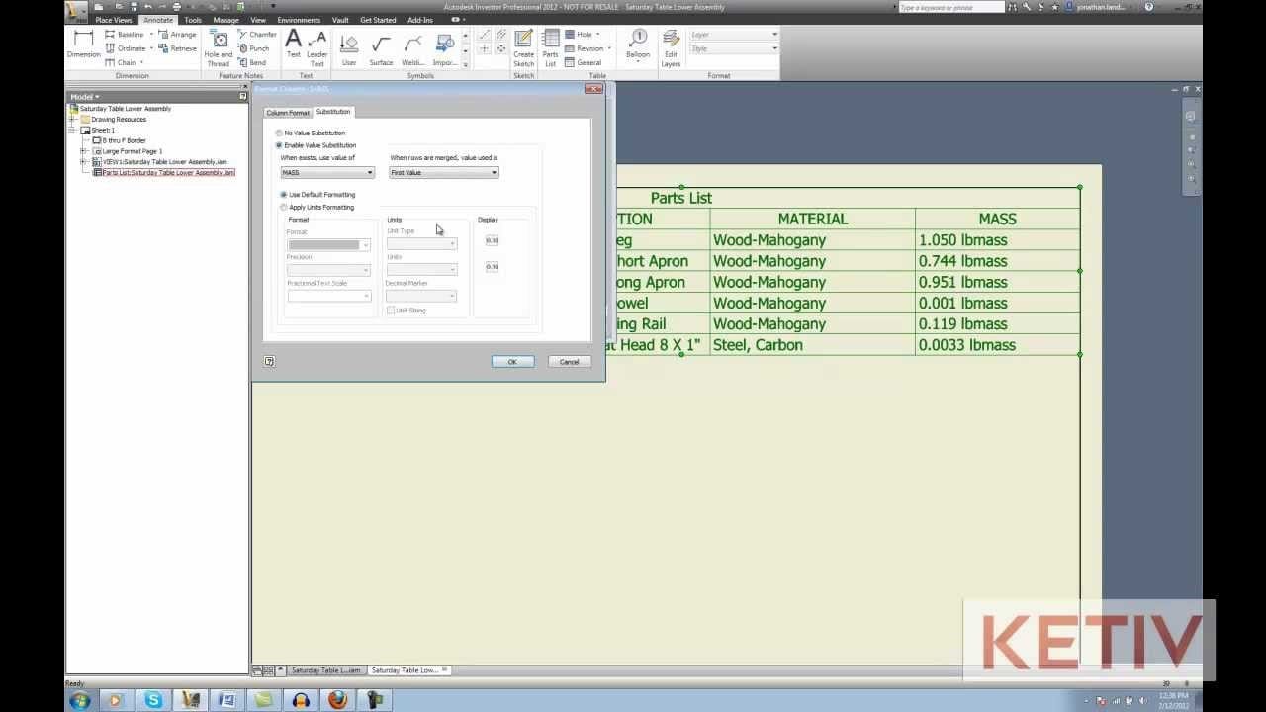Screen dimensions: 1266x712
Task: Open the Hole and Thread note tool
Action: [219, 47]
